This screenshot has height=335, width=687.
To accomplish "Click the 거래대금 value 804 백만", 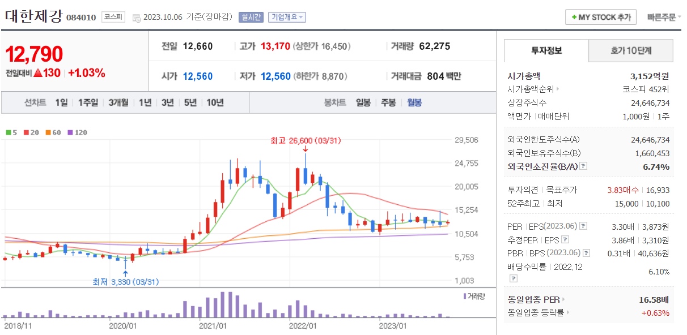I will [x=444, y=76].
